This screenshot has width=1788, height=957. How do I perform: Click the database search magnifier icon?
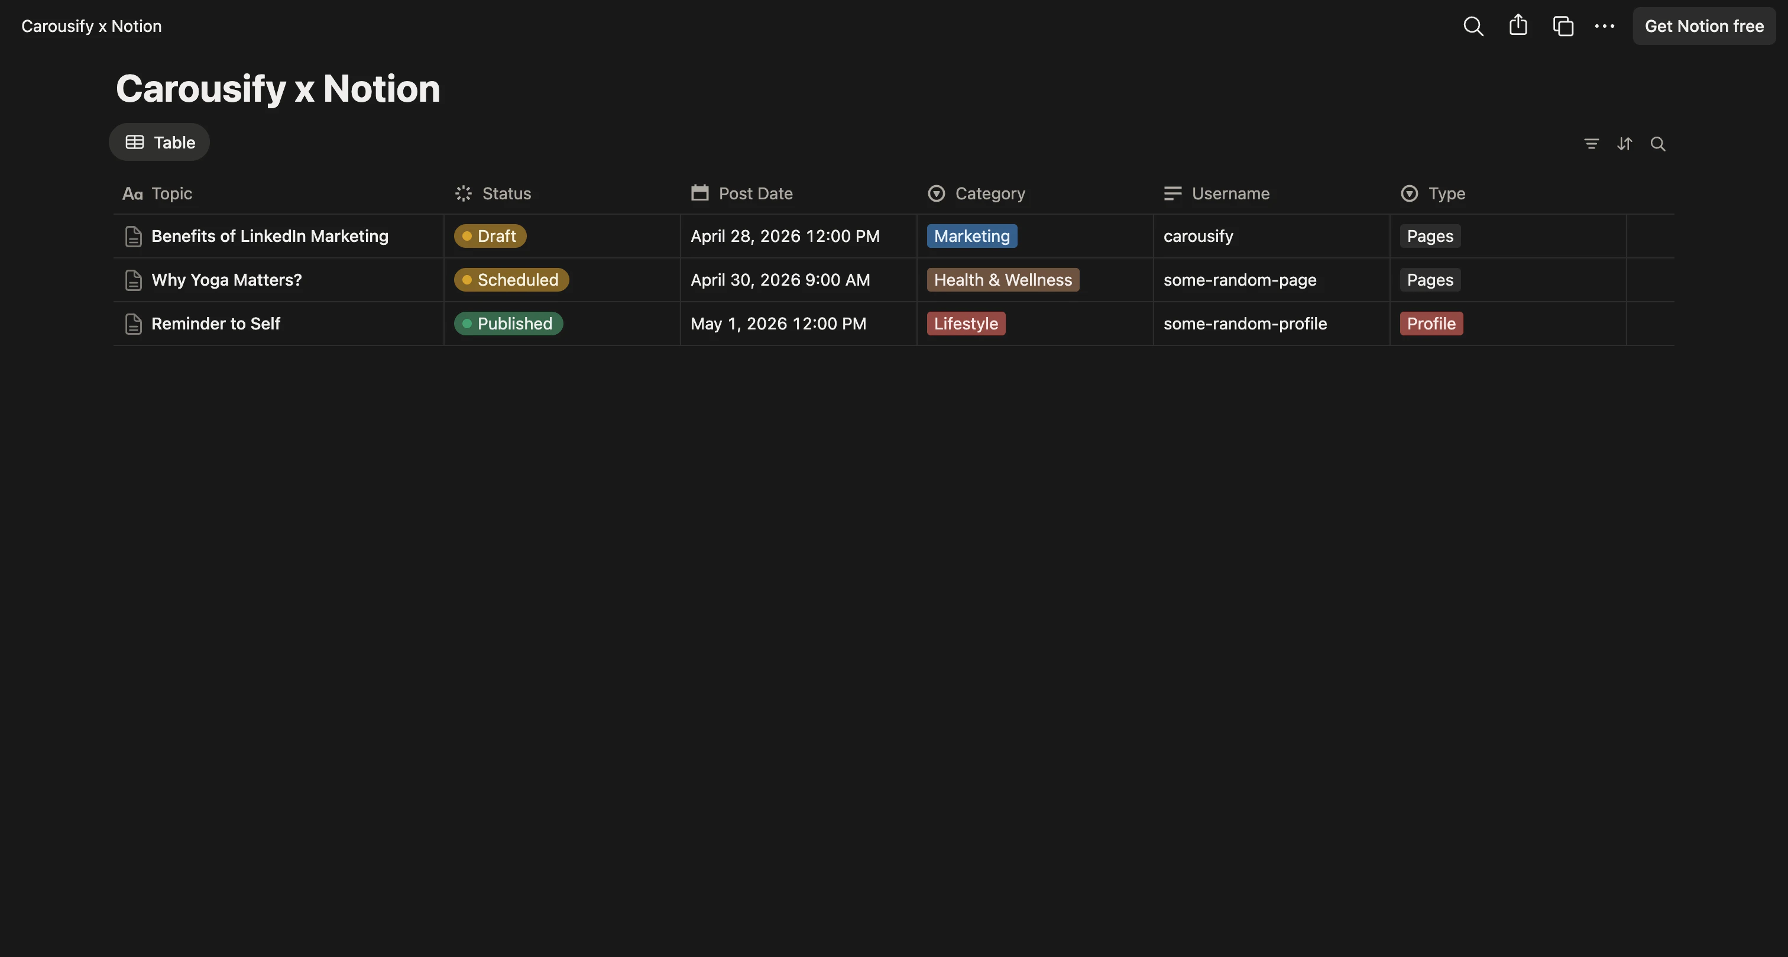coord(1658,144)
